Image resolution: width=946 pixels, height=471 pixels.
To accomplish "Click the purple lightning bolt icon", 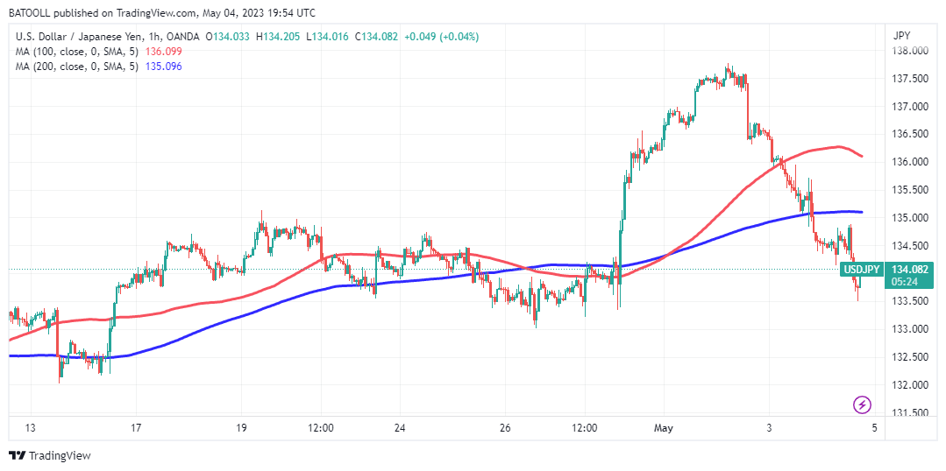I will click(x=862, y=404).
